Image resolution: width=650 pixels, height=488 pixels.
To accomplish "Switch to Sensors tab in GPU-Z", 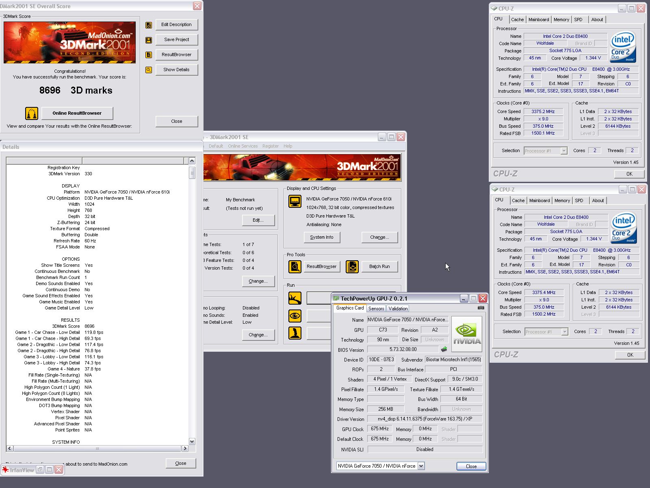I will (x=376, y=309).
